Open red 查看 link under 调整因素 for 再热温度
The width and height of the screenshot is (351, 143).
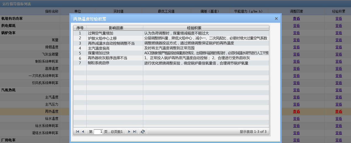tap(296, 112)
